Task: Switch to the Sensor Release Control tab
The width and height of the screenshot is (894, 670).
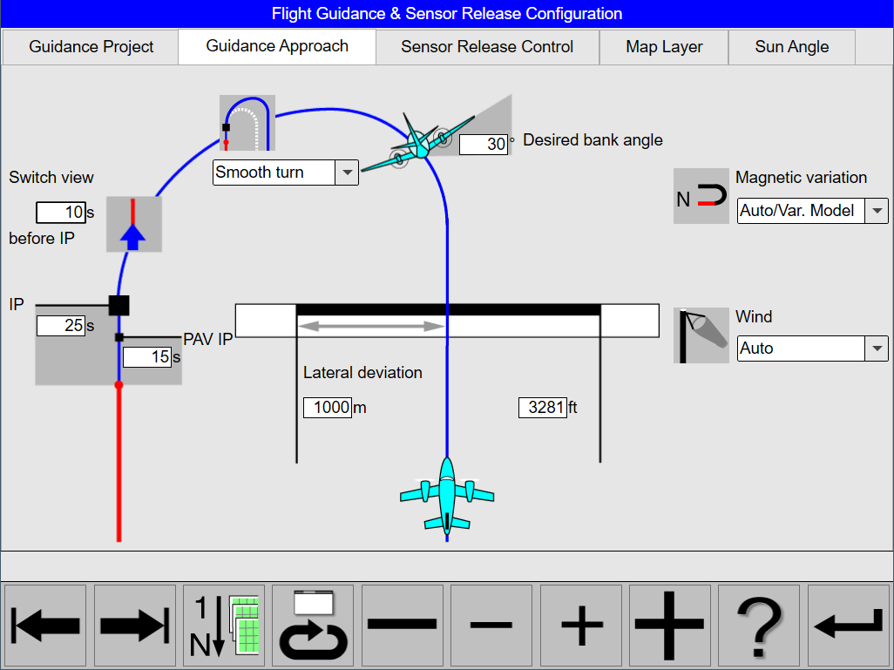Action: coord(487,46)
